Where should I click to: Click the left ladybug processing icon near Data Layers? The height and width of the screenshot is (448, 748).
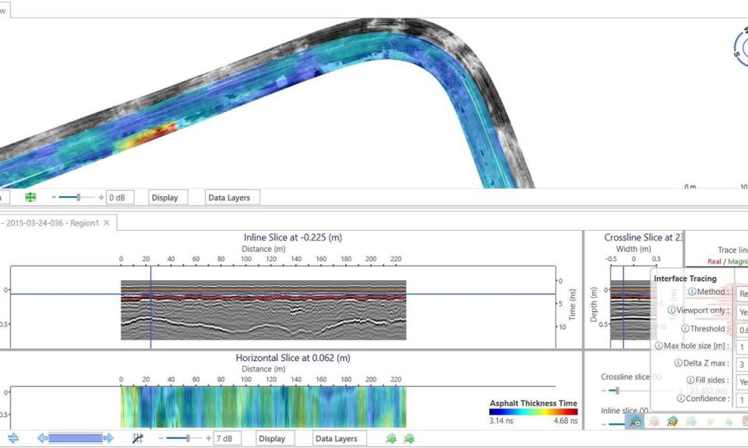[x=392, y=438]
